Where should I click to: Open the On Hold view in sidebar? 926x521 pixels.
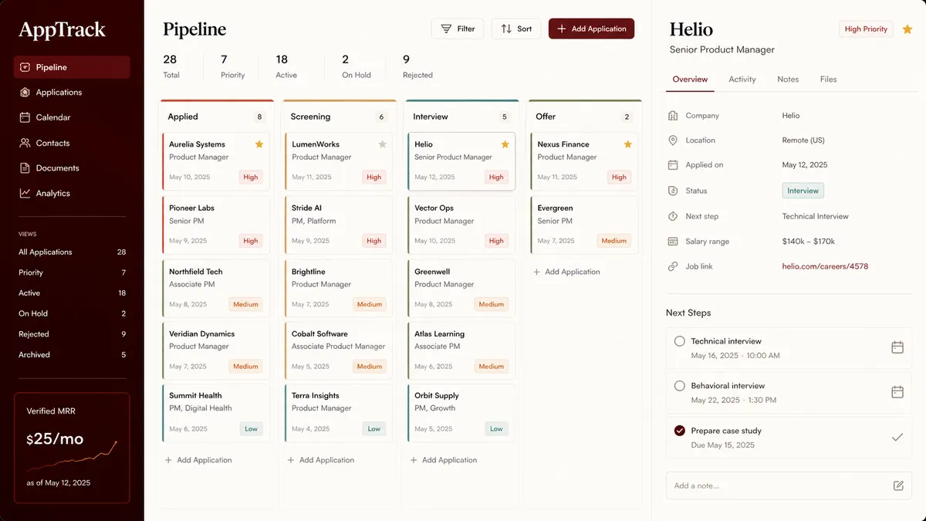tap(72, 313)
